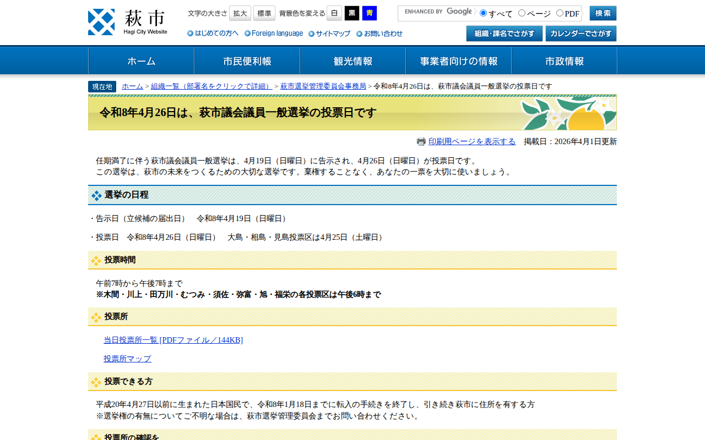
Task: Open the 観光情報 navigation tab
Action: pos(352,61)
